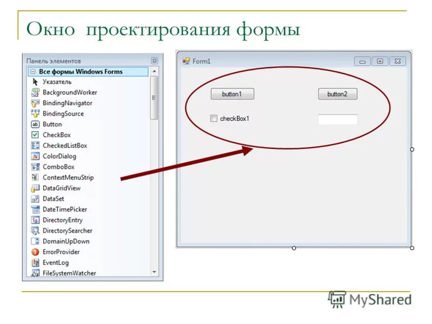Click the BindingNavigator toolbox icon
Image resolution: width=432 pixels, height=324 pixels.
pyautogui.click(x=35, y=103)
